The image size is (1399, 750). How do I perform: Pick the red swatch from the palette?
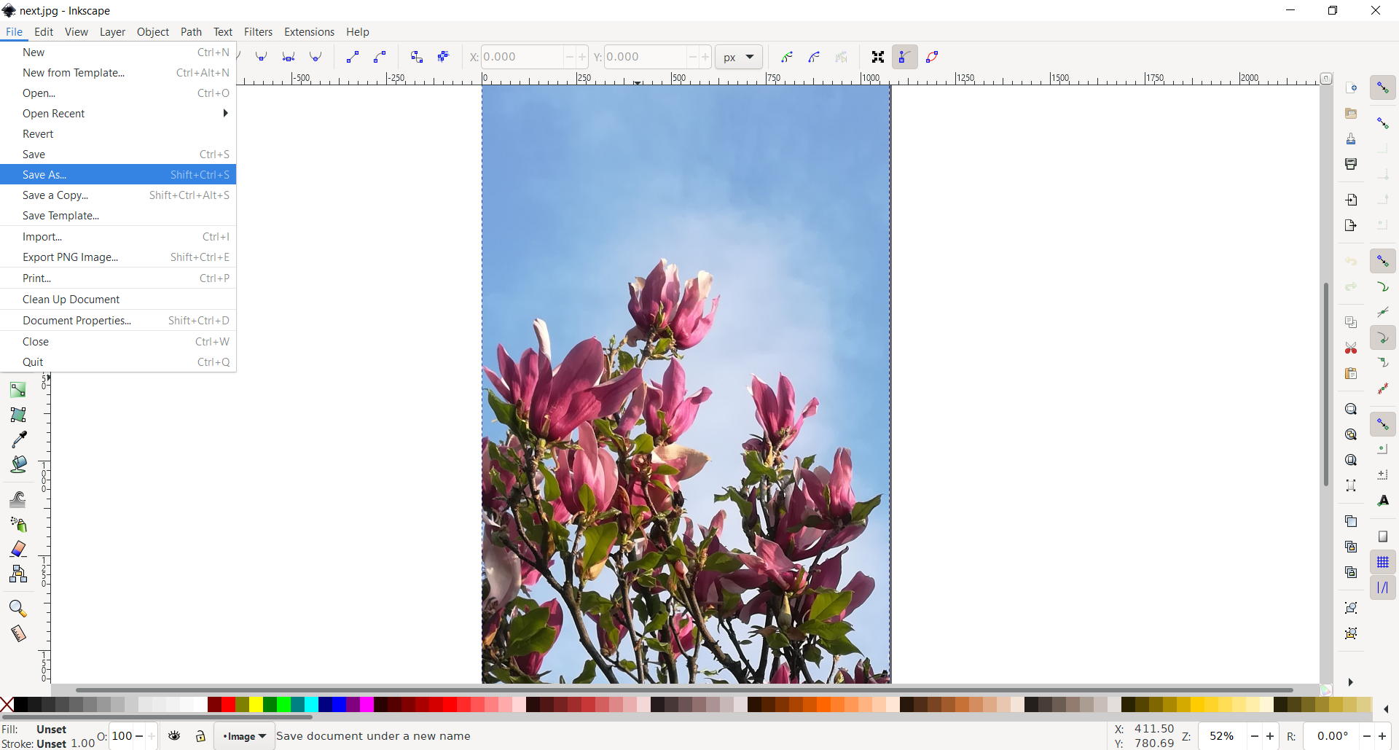pyautogui.click(x=227, y=705)
